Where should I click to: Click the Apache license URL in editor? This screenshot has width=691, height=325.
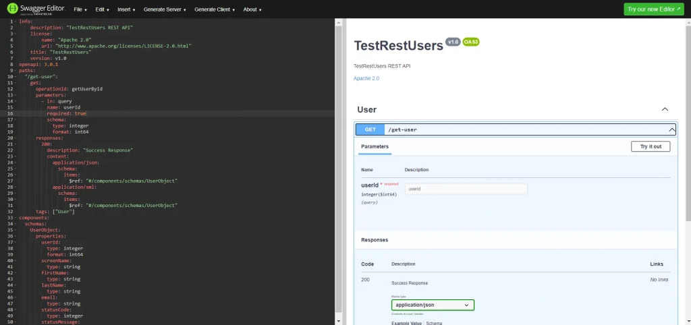[123, 46]
